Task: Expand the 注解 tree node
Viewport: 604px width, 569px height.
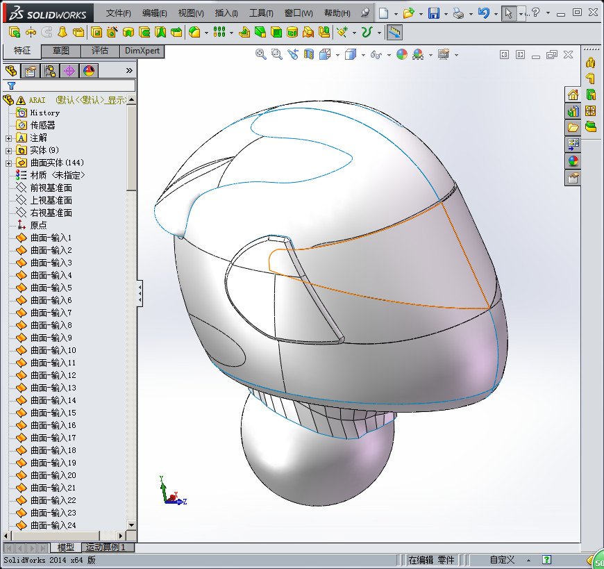Action: (8, 138)
